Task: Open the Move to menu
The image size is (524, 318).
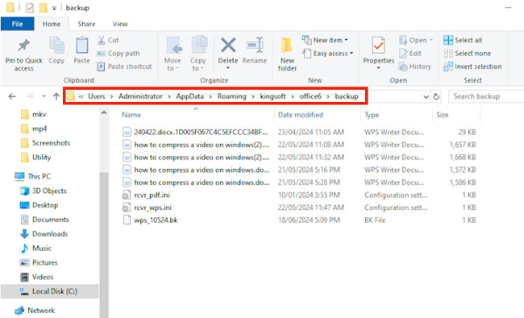Action: click(172, 54)
